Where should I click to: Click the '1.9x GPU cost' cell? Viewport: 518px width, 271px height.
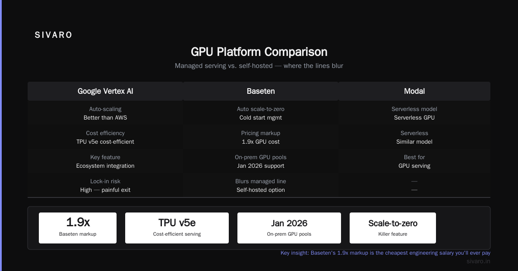click(261, 142)
